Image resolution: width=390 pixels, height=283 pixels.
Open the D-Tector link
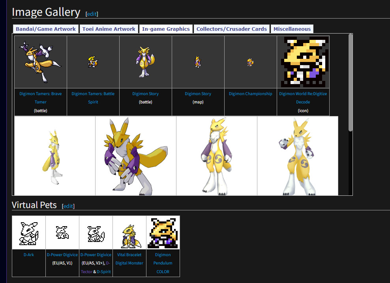(95, 267)
